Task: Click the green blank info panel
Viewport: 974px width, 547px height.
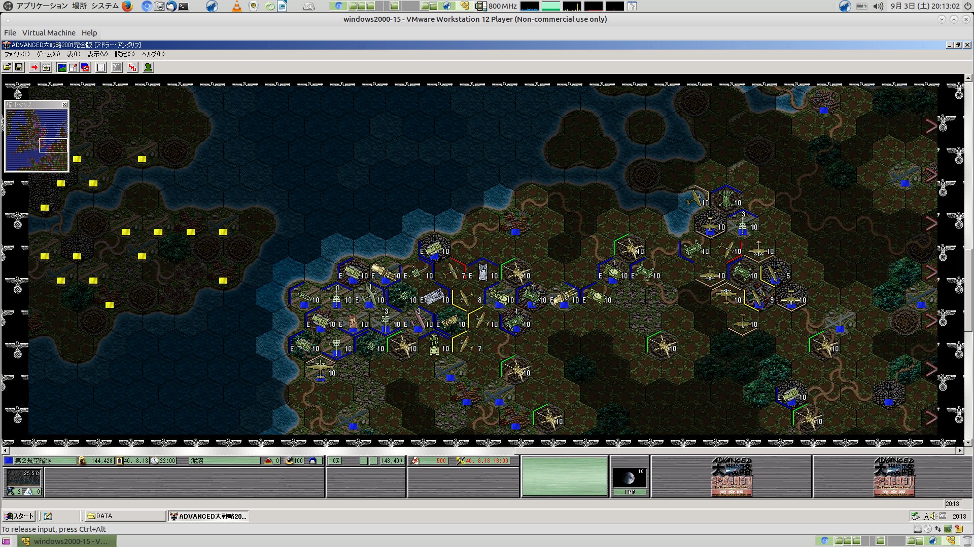Action: (565, 477)
